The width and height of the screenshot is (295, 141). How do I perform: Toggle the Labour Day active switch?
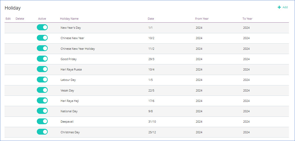pyautogui.click(x=42, y=80)
